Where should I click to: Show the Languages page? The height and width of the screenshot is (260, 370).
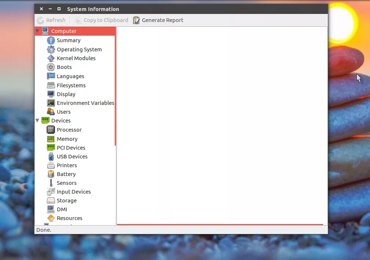click(70, 76)
